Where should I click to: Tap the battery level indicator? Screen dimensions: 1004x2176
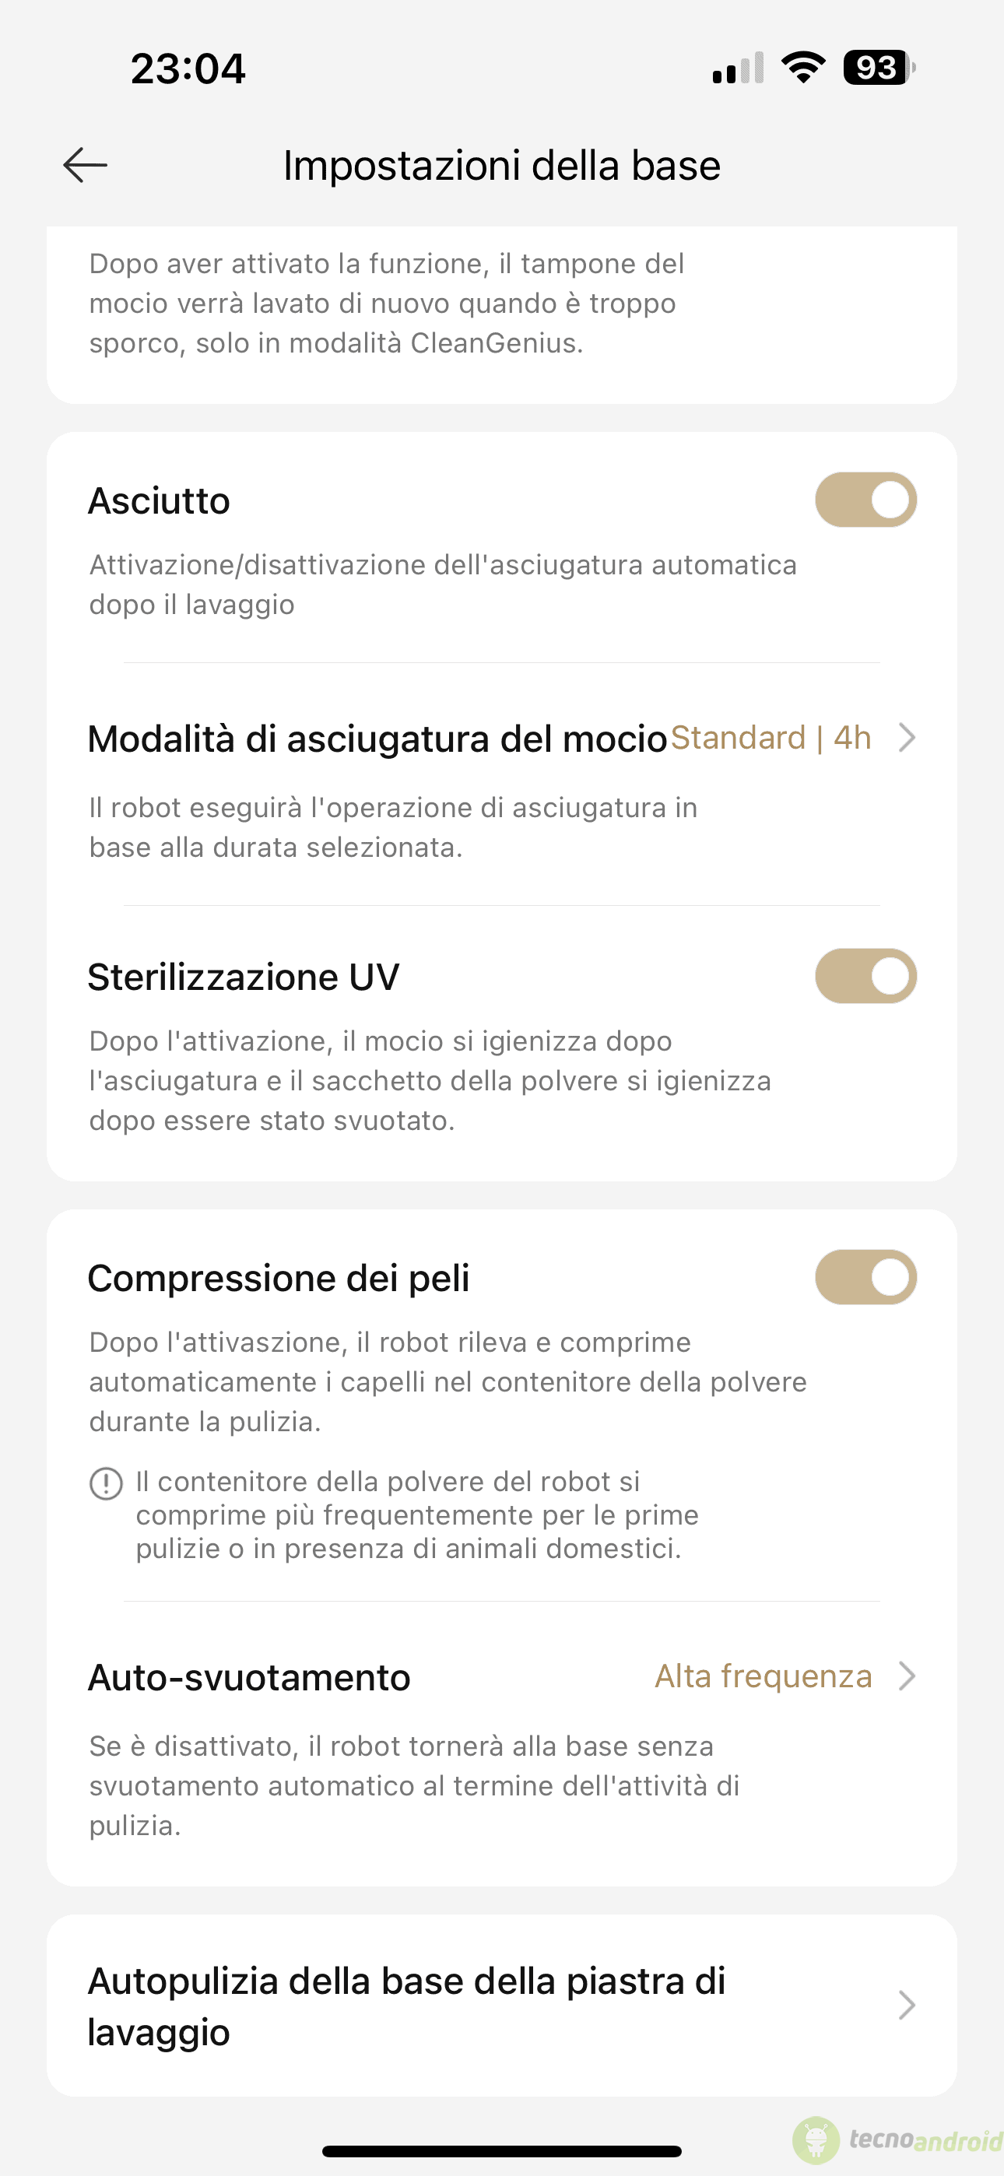(x=879, y=68)
